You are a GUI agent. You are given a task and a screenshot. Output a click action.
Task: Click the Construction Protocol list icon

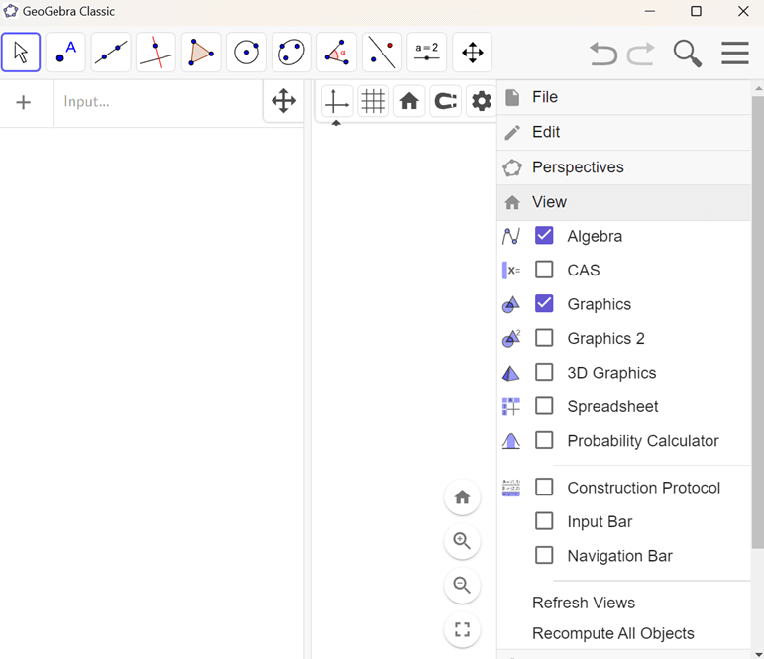(x=511, y=488)
